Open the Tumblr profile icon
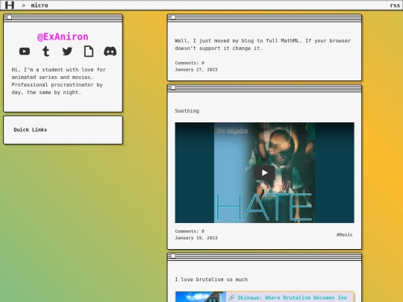 pos(46,51)
